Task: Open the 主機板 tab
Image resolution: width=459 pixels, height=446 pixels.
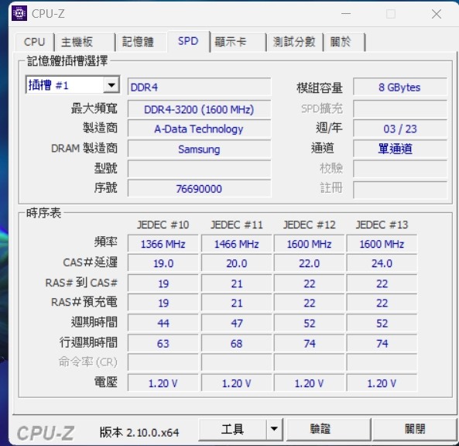Action: tap(85, 42)
